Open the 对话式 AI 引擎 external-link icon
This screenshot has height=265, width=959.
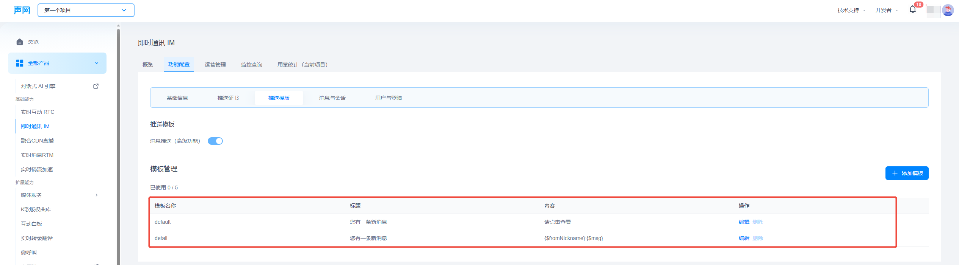click(x=96, y=86)
